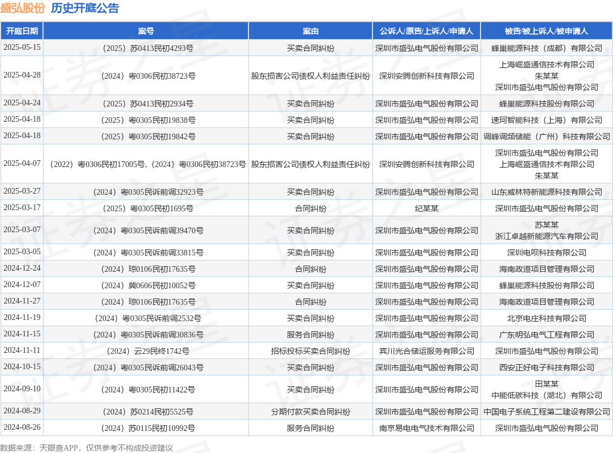Select the 招标投标买卖合同纠纷 cause cell
Image resolution: width=613 pixels, height=453 pixels.
pyautogui.click(x=310, y=351)
